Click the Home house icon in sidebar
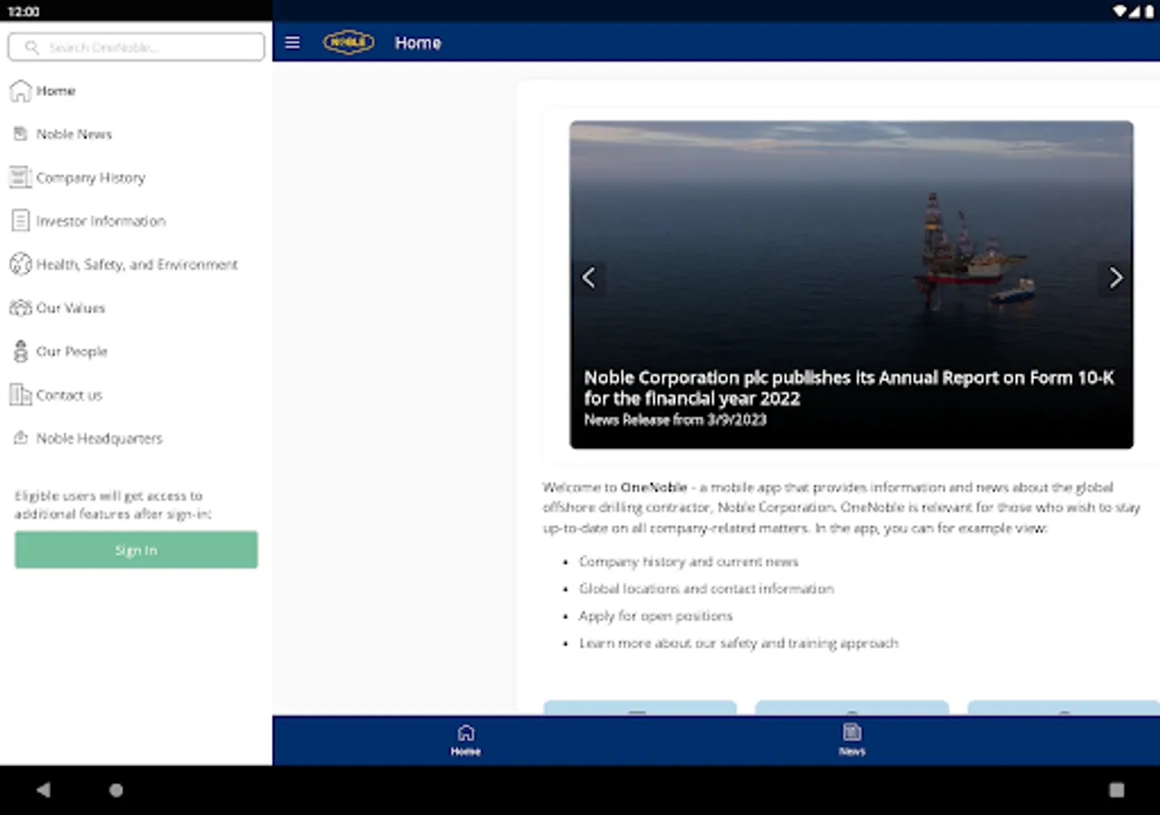Image resolution: width=1160 pixels, height=815 pixels. (20, 91)
